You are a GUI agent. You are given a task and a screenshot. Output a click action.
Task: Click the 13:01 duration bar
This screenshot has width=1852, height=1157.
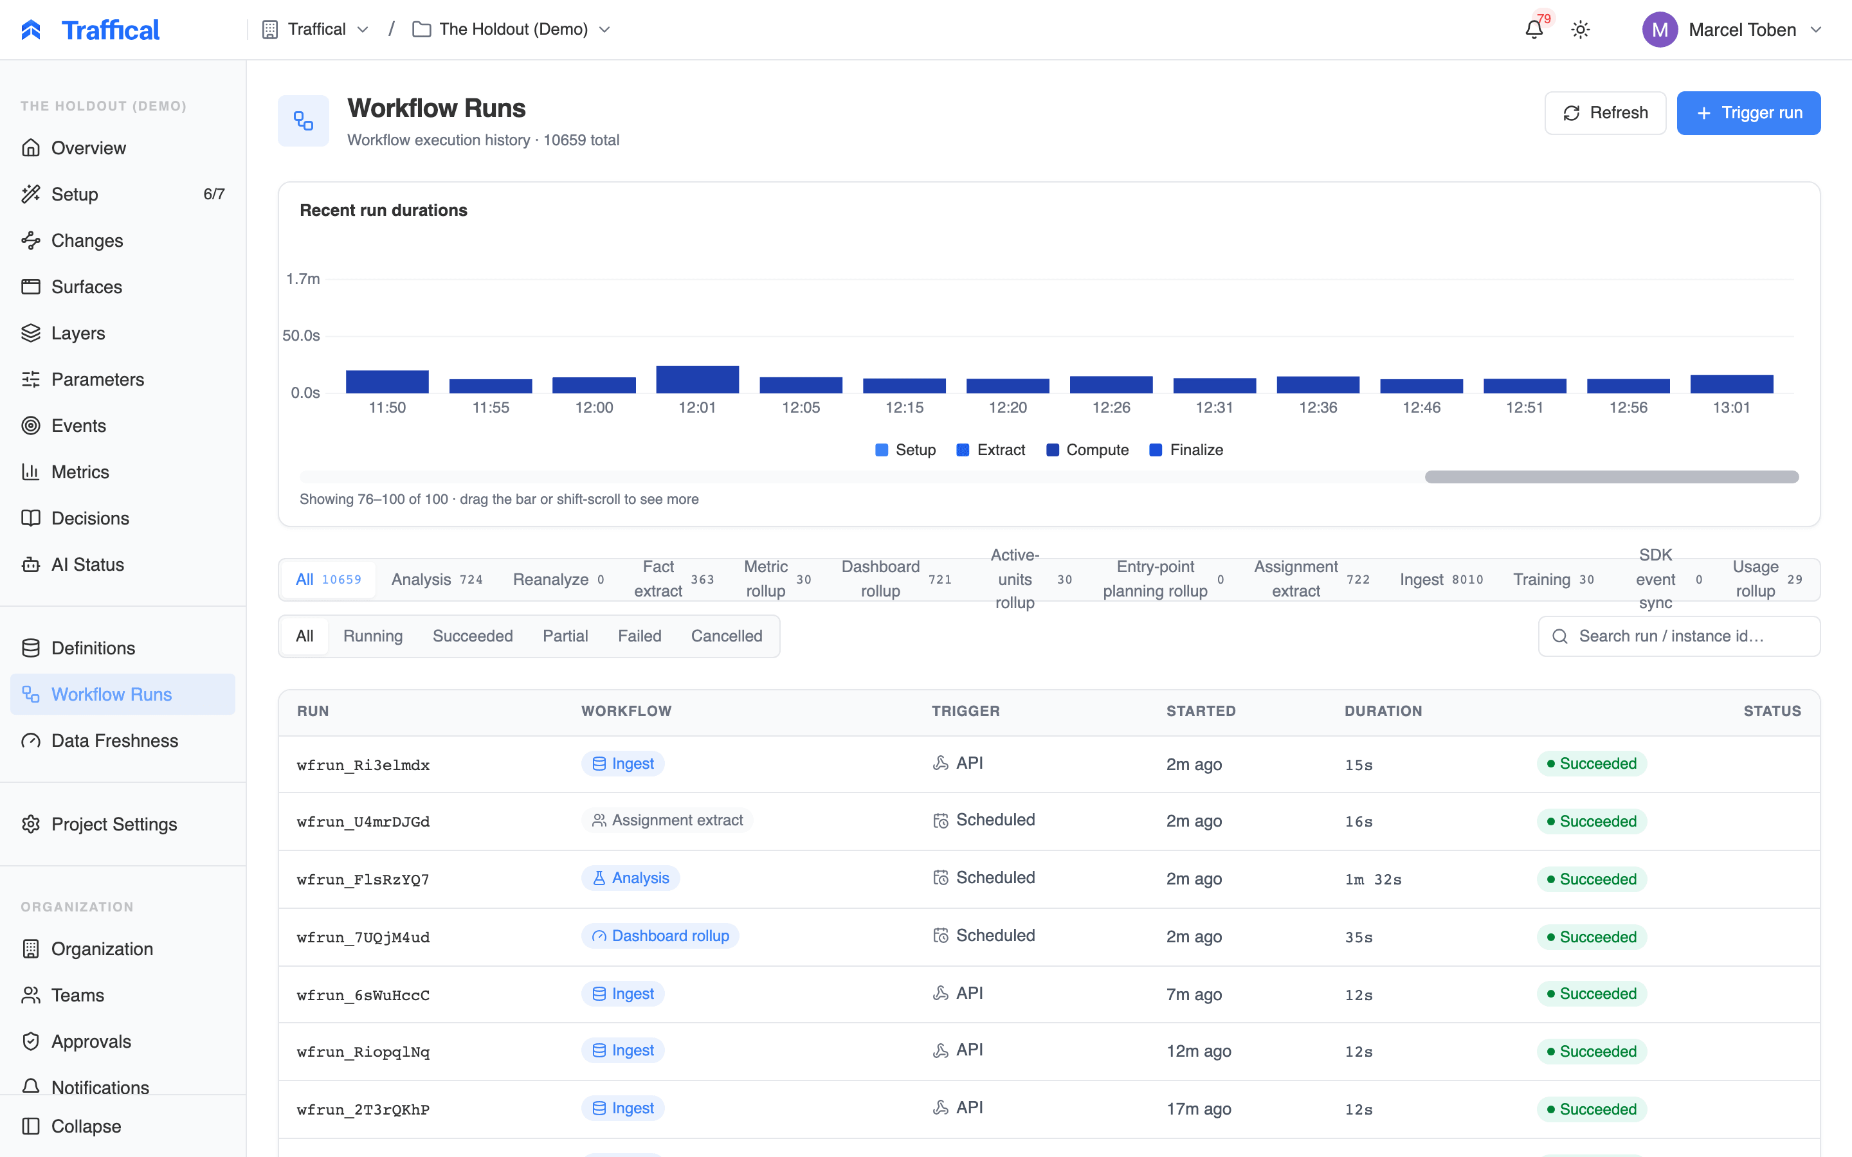tap(1731, 383)
